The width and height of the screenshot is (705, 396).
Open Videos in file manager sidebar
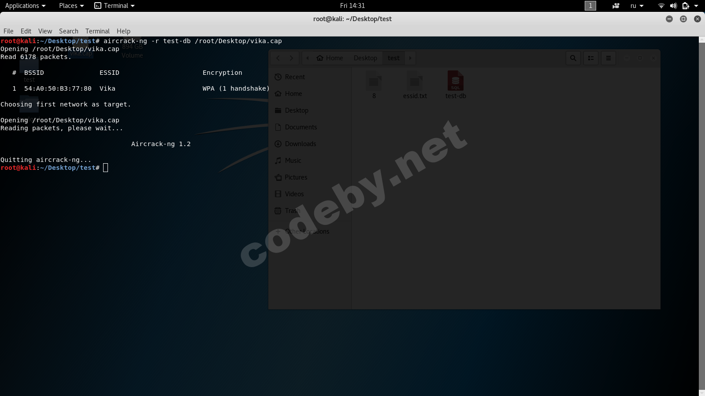310,194
